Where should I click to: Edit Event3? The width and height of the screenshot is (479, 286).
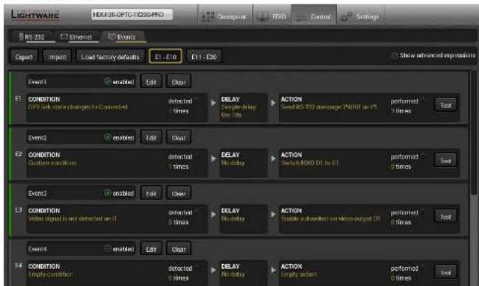(151, 194)
